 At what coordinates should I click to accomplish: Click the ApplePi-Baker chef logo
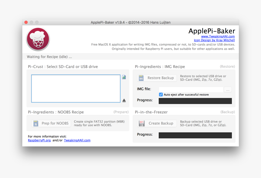tap(38, 39)
